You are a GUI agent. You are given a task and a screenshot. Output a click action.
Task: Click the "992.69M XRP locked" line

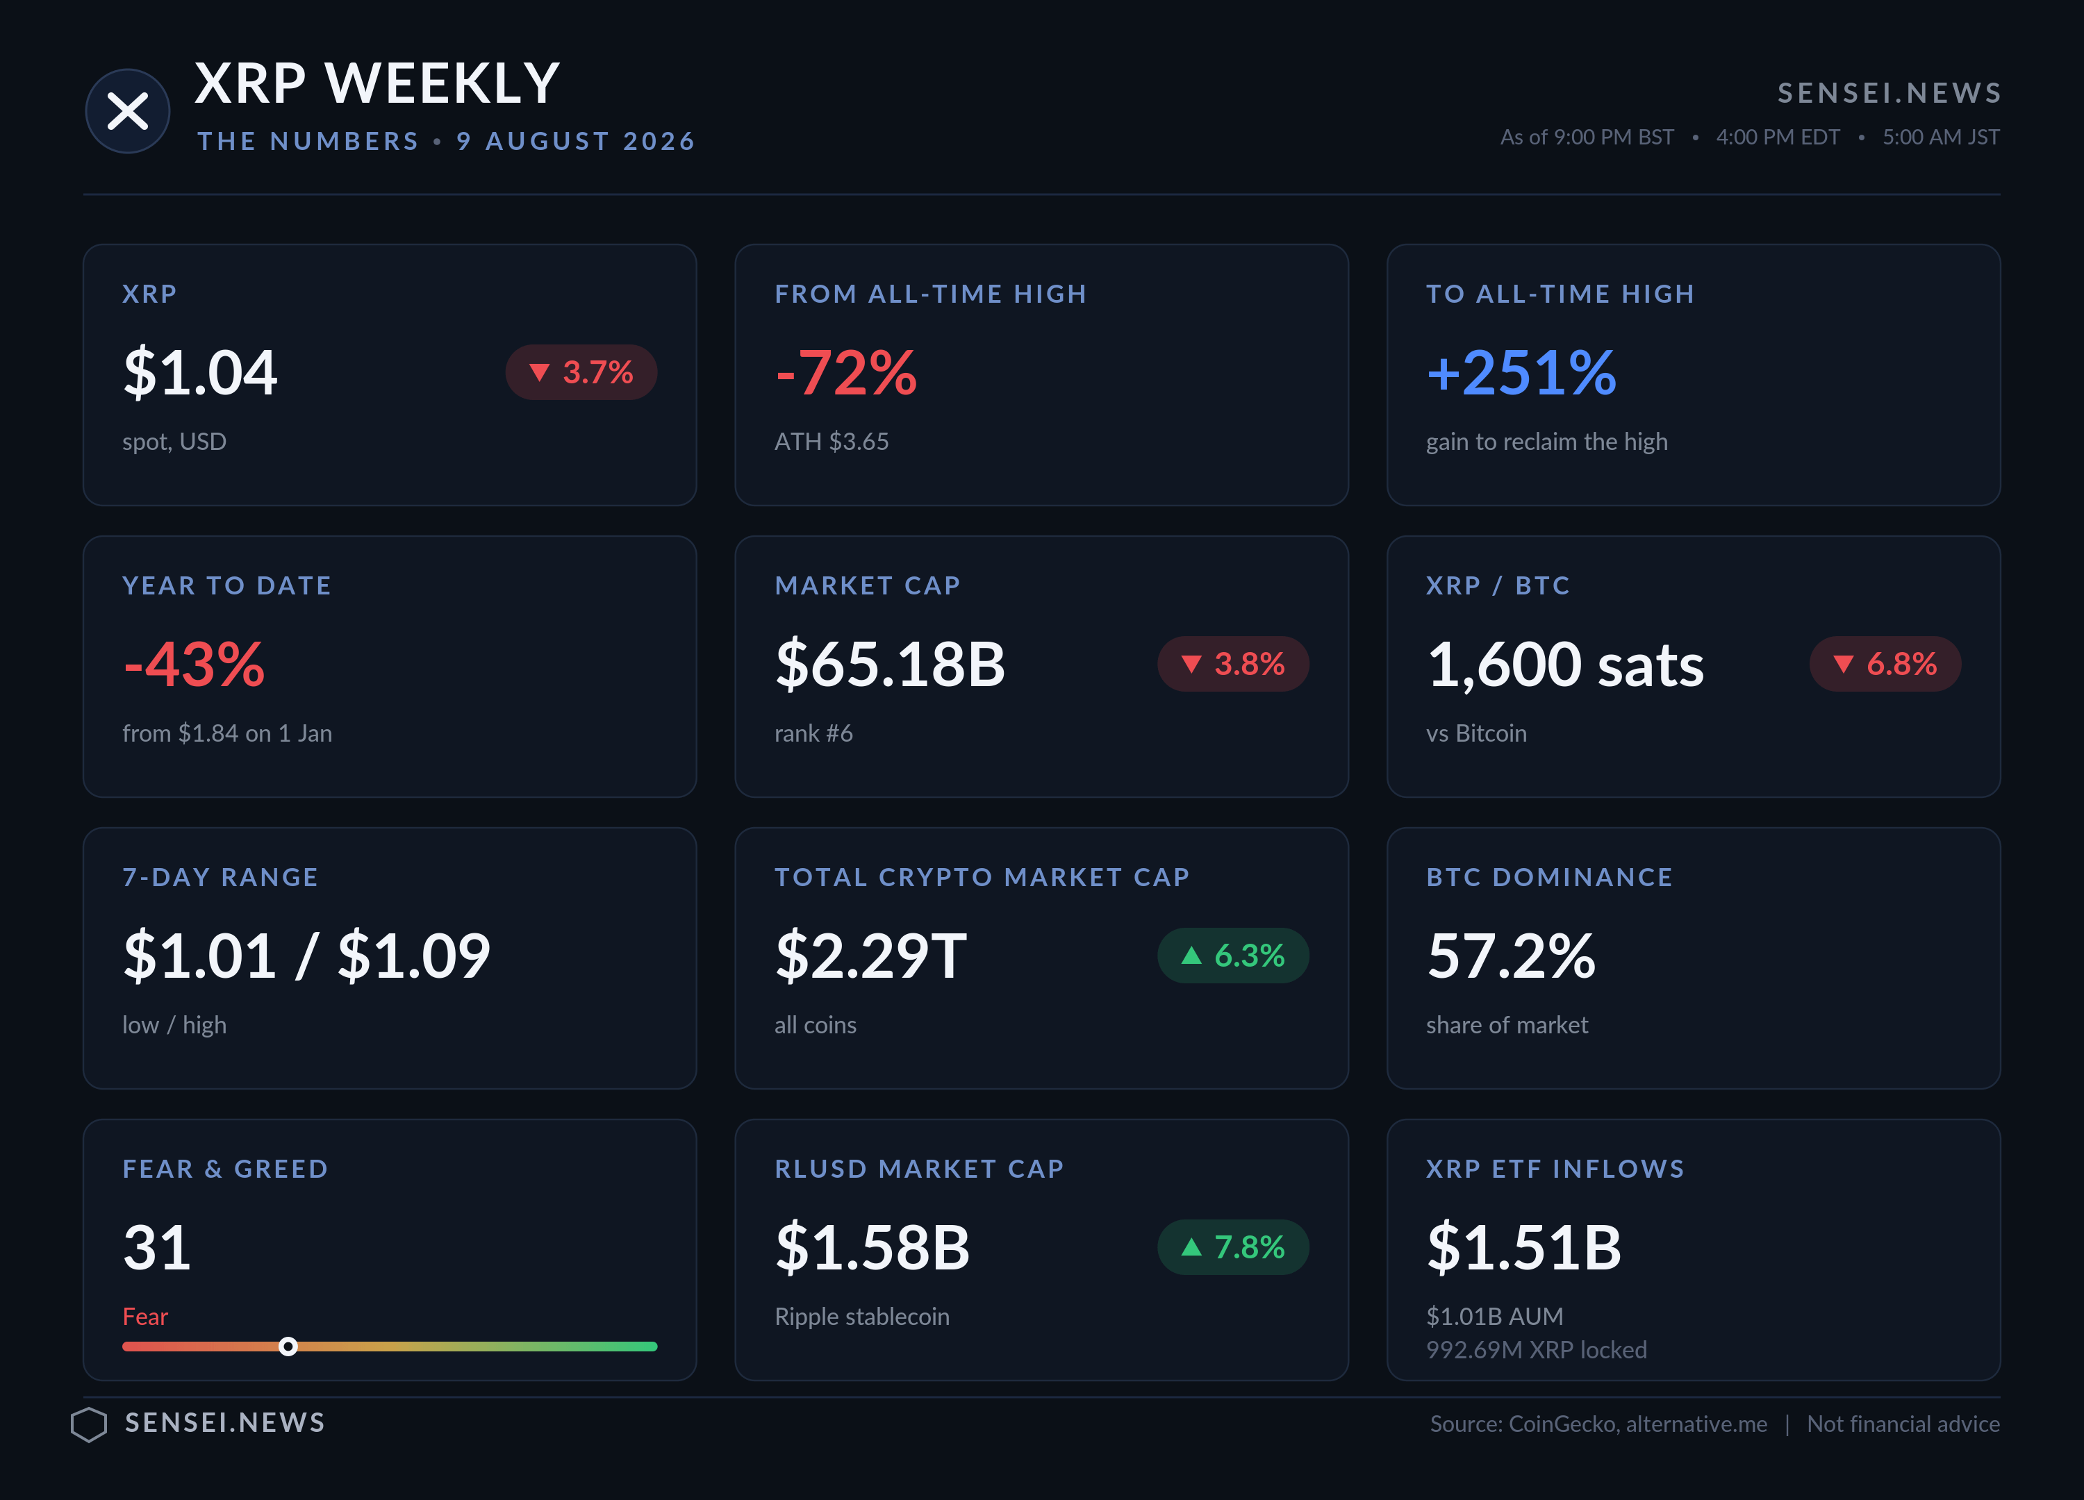point(1537,1349)
